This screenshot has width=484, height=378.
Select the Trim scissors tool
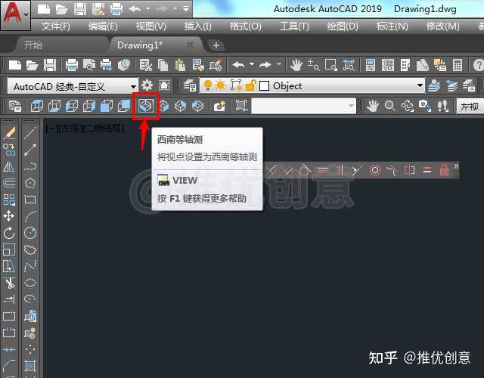coord(9,283)
